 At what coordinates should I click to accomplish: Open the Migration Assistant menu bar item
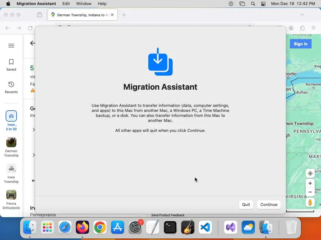[x=36, y=4]
